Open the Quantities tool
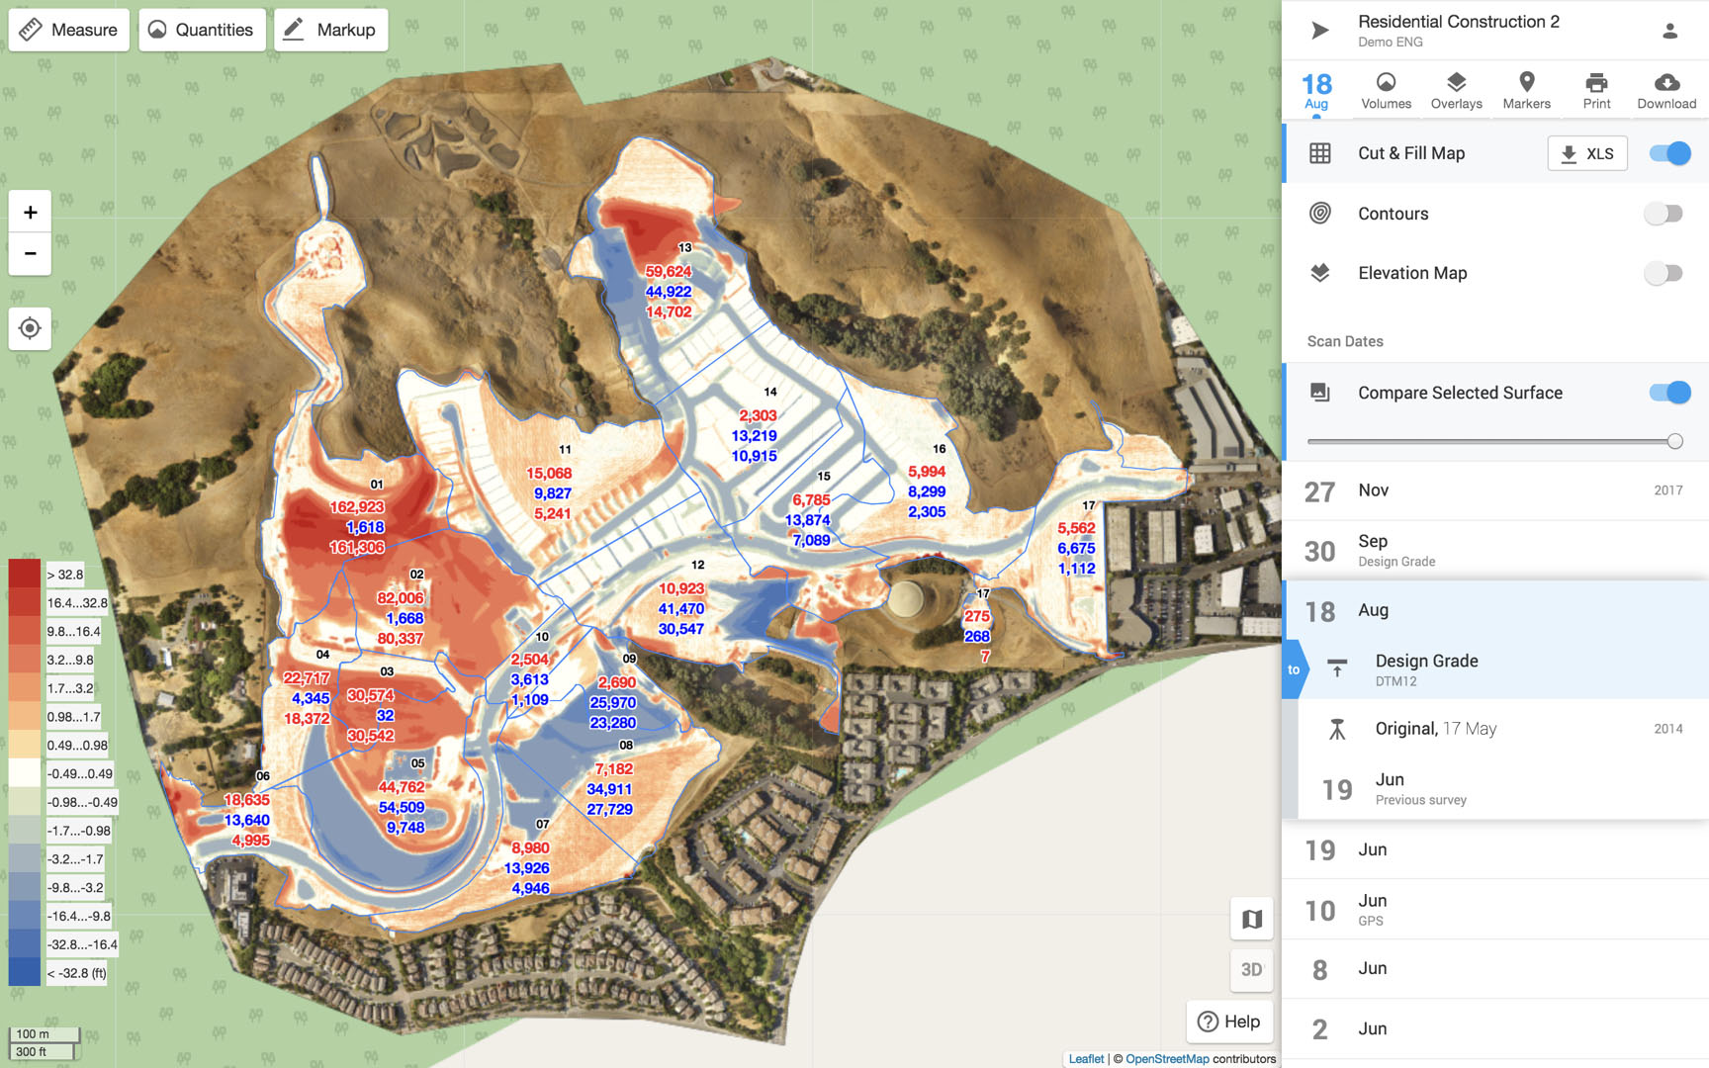Screen dimensions: 1709x1068 point(202,30)
